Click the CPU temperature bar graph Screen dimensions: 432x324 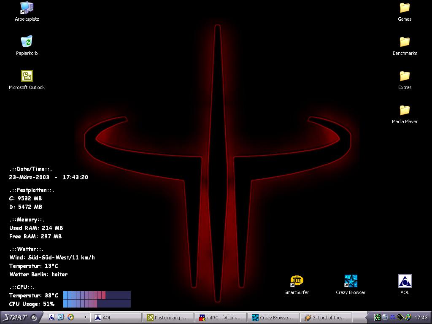click(x=97, y=295)
